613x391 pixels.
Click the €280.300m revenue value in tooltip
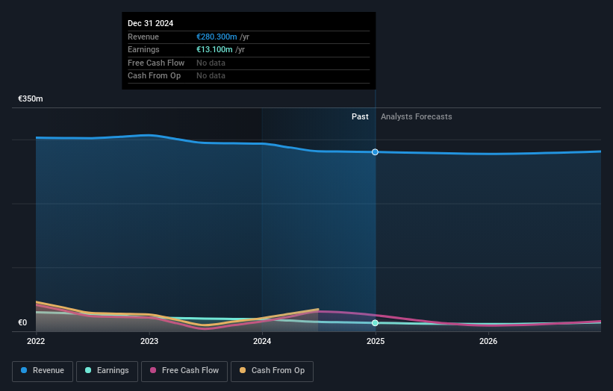pyautogui.click(x=217, y=37)
